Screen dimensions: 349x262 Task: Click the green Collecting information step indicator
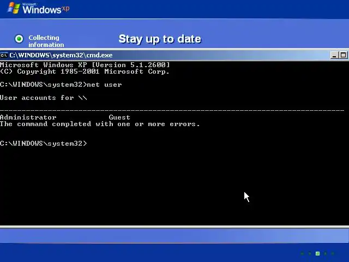[x=19, y=39]
